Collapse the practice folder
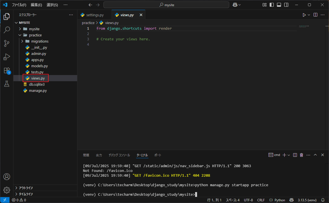329x203 pixels. 20,35
